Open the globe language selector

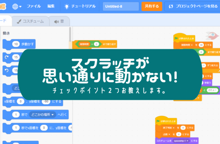[x=16, y=6]
